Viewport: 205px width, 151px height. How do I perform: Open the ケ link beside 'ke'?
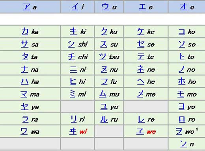141,31
